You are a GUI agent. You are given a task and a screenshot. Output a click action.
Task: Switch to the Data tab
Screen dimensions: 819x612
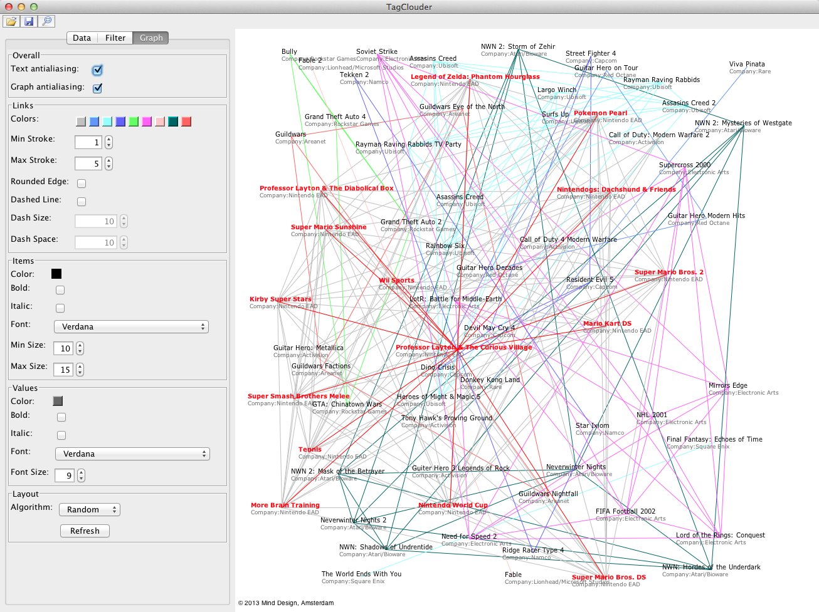[x=82, y=38]
